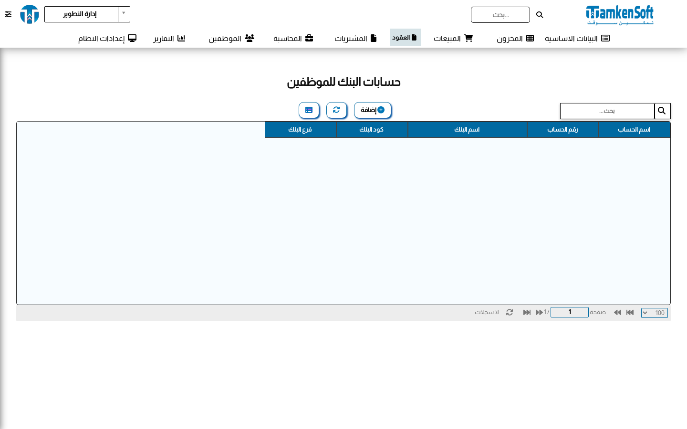This screenshot has width=687, height=429.
Task: Open the المشتريات menu
Action: click(355, 38)
